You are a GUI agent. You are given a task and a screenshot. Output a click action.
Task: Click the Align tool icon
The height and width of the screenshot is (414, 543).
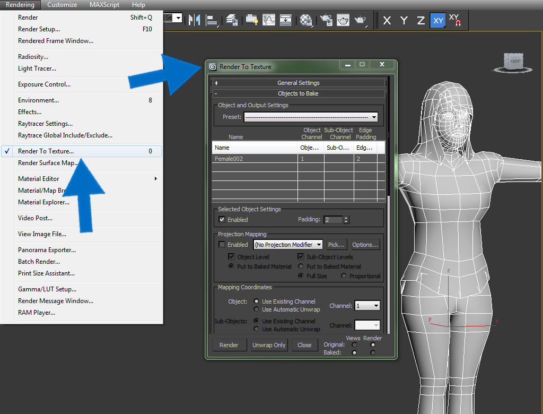point(213,20)
